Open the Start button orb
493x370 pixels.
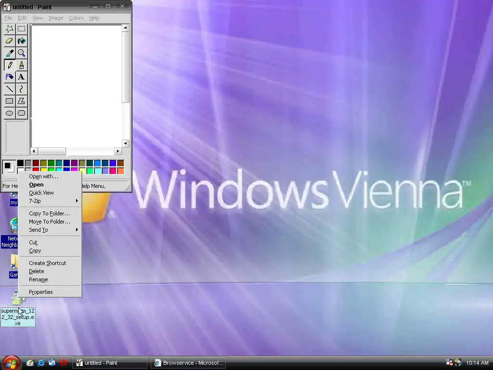[11, 363]
